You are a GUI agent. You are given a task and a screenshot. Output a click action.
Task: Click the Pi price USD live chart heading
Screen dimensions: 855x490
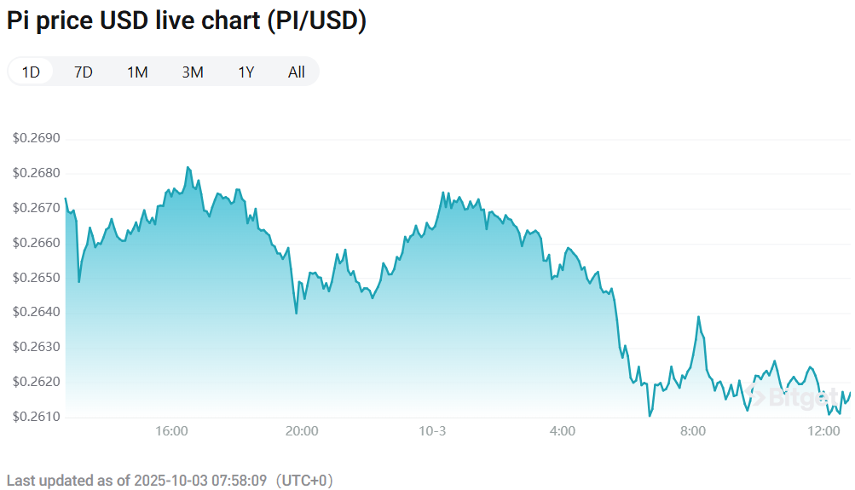pos(187,20)
